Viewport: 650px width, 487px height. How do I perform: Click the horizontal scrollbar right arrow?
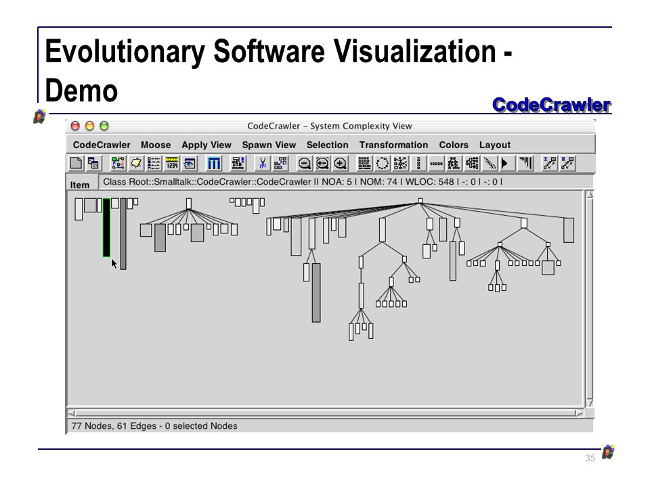[579, 413]
